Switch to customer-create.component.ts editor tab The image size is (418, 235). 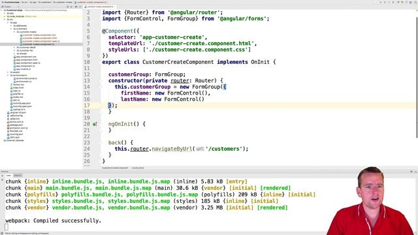click(x=99, y=7)
